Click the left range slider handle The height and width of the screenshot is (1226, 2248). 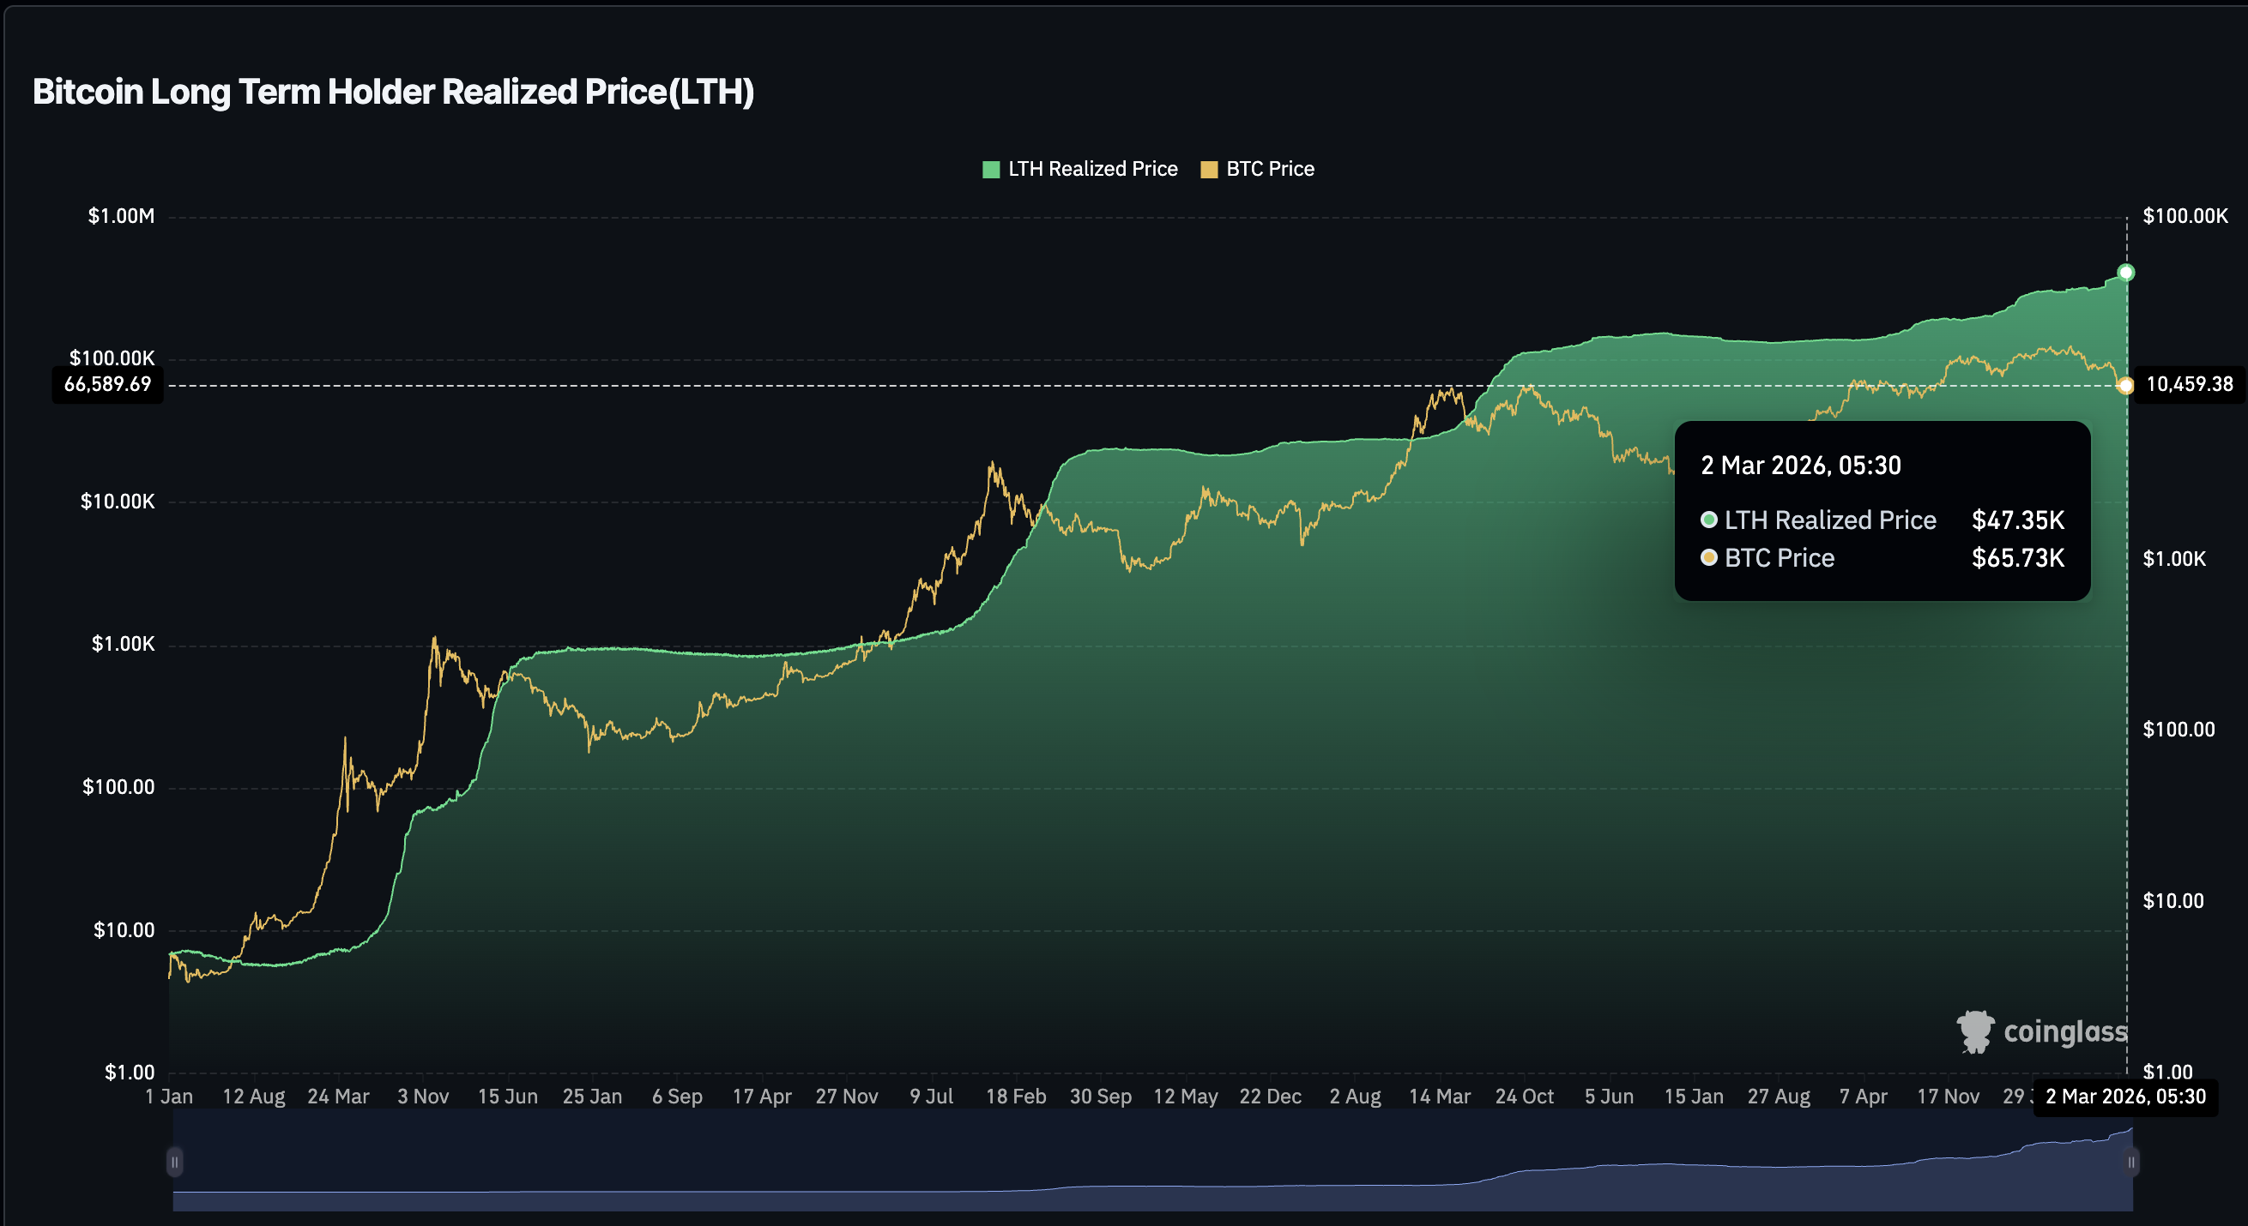pyautogui.click(x=174, y=1162)
